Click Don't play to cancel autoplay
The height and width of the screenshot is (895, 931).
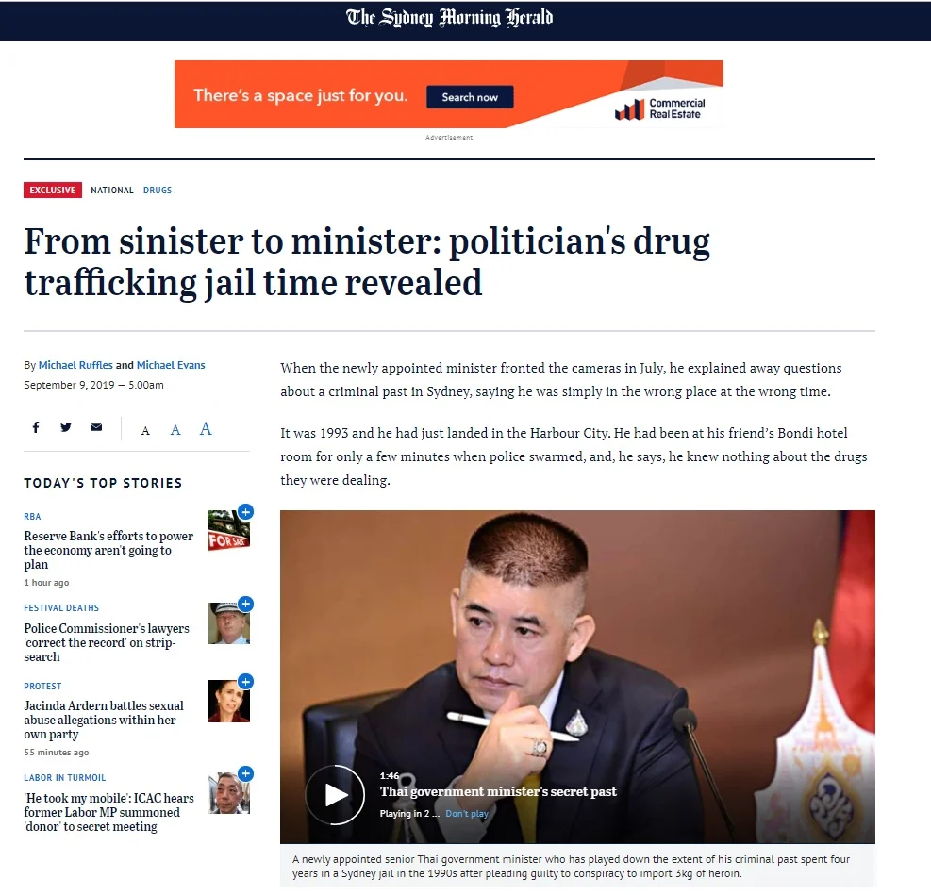pyautogui.click(x=467, y=814)
